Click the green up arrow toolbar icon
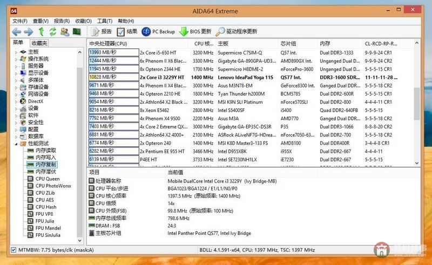432x265 pixels. point(41,32)
